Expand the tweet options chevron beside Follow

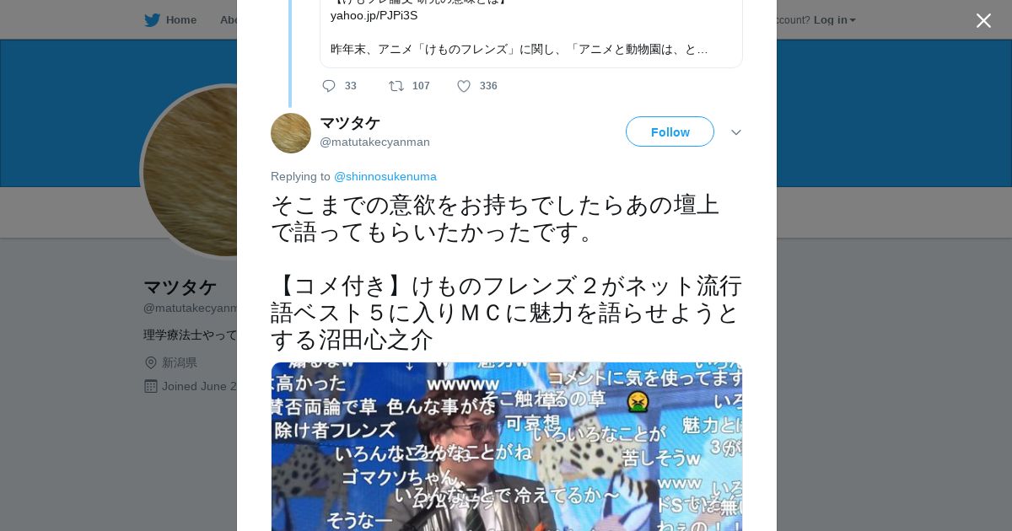coord(735,132)
